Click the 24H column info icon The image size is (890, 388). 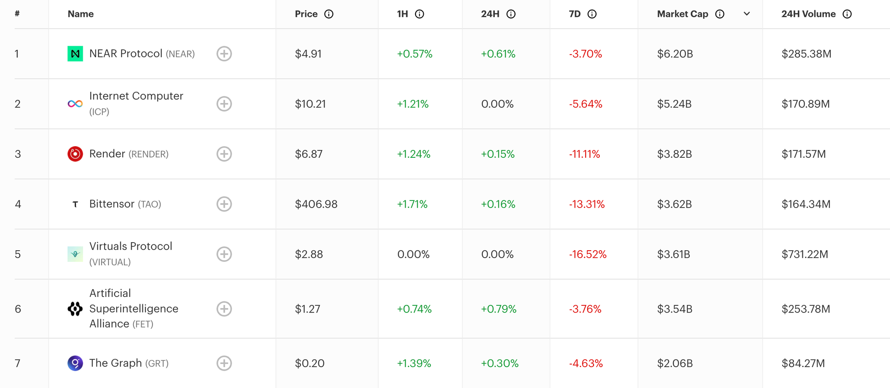pyautogui.click(x=512, y=14)
